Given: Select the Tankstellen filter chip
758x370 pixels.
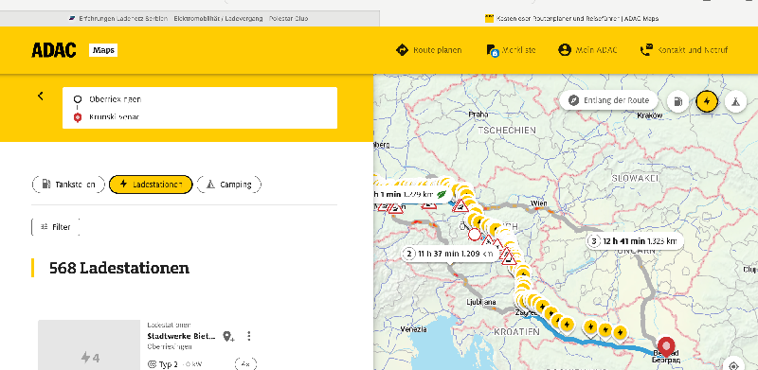Looking at the screenshot, I should (68, 185).
